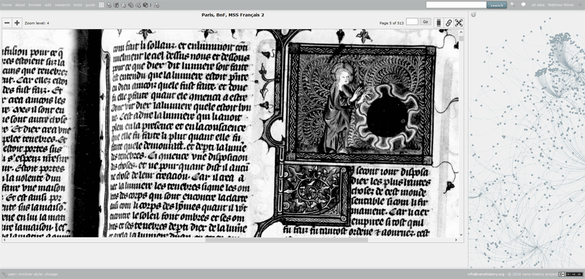The width and height of the screenshot is (585, 279).
Task: Click the 'Page 5 of 513' label
Action: pyautogui.click(x=391, y=23)
